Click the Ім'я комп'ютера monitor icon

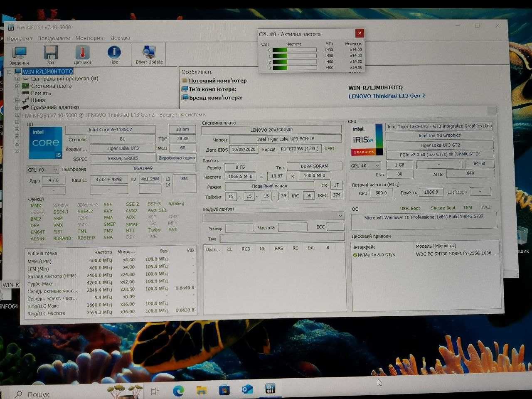point(185,89)
